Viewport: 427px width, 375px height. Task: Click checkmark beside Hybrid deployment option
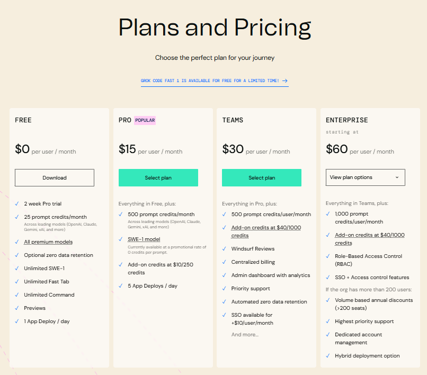328,356
